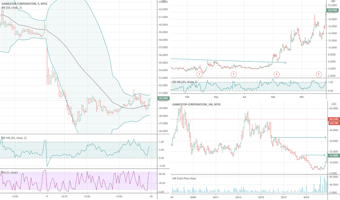Click the green 50.3200 last price label
This screenshot has height=200, width=340.
[163, 99]
